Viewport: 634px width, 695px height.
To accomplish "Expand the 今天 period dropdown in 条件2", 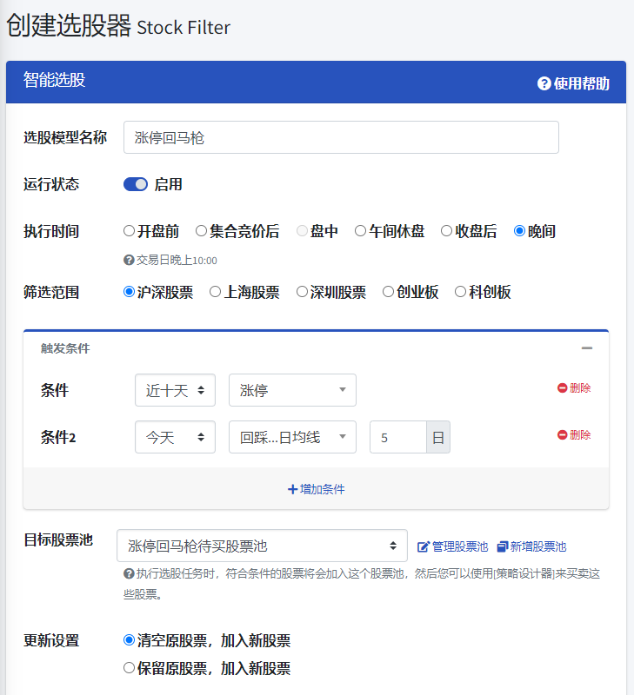I will click(175, 437).
